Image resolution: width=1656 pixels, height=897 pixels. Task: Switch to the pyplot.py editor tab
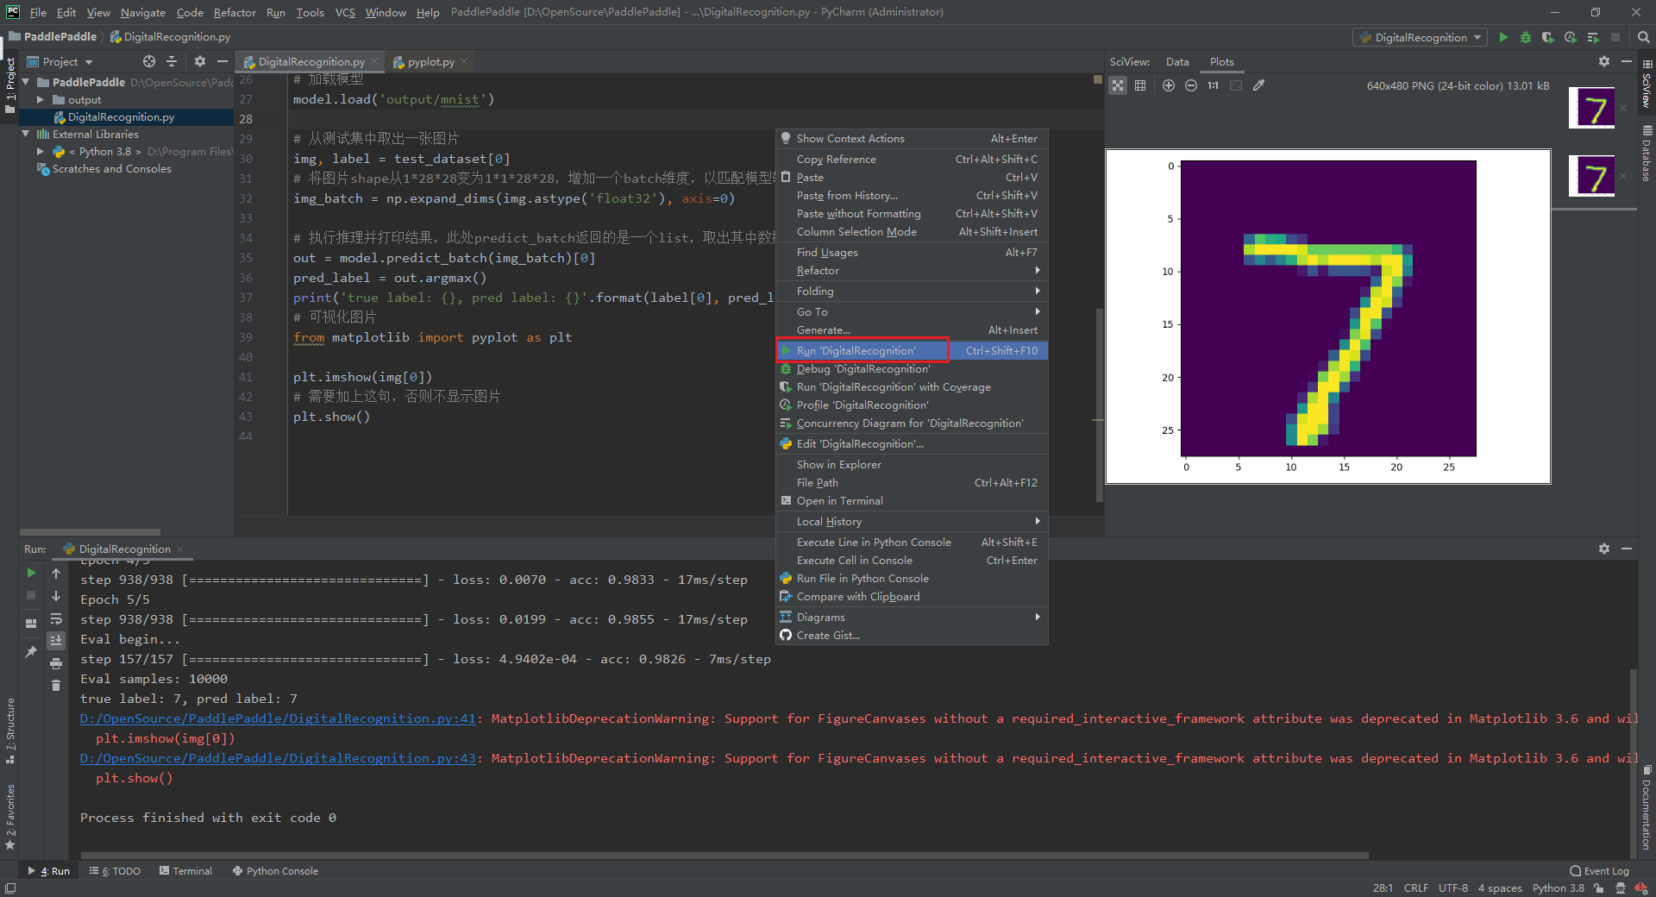[430, 62]
